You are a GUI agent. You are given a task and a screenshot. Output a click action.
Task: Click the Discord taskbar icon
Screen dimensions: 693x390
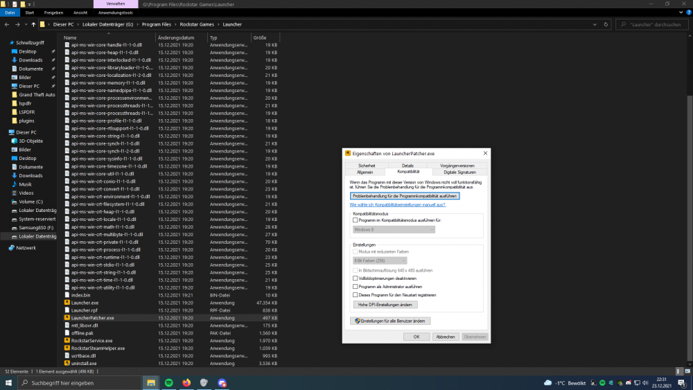[x=222, y=383]
